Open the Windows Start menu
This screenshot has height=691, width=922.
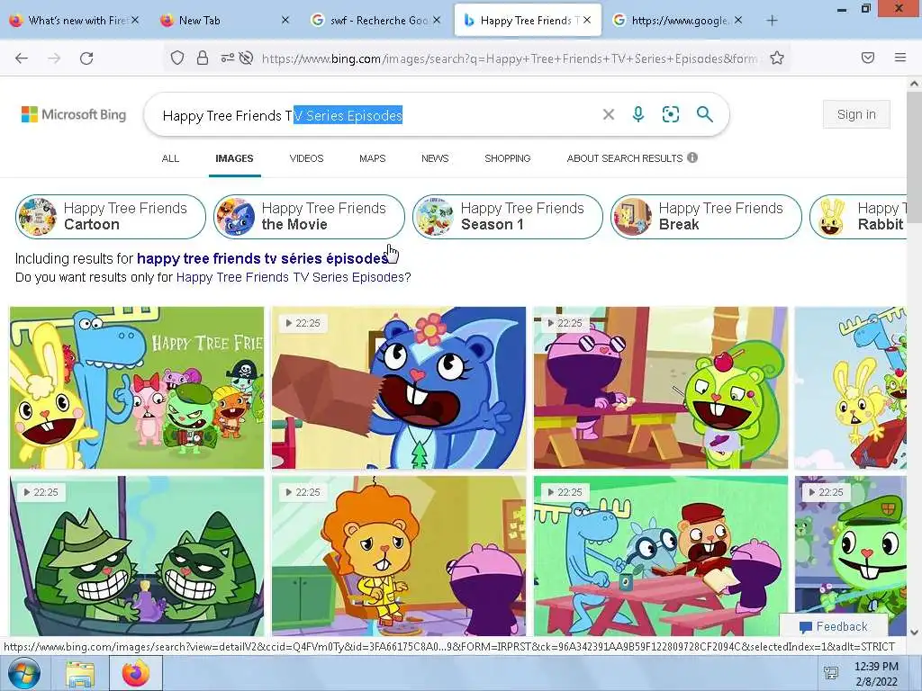[23, 673]
